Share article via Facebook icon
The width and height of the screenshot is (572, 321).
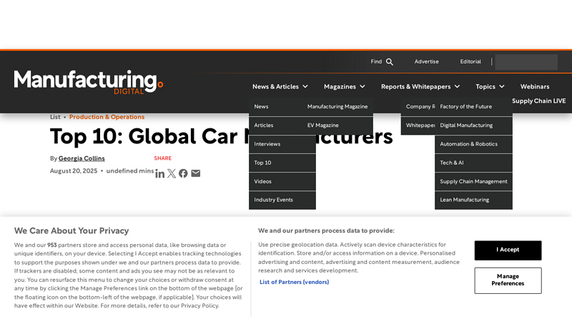coord(183,173)
